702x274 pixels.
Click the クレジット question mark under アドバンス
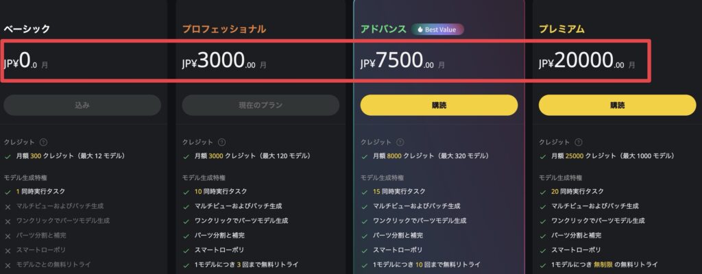pyautogui.click(x=400, y=142)
